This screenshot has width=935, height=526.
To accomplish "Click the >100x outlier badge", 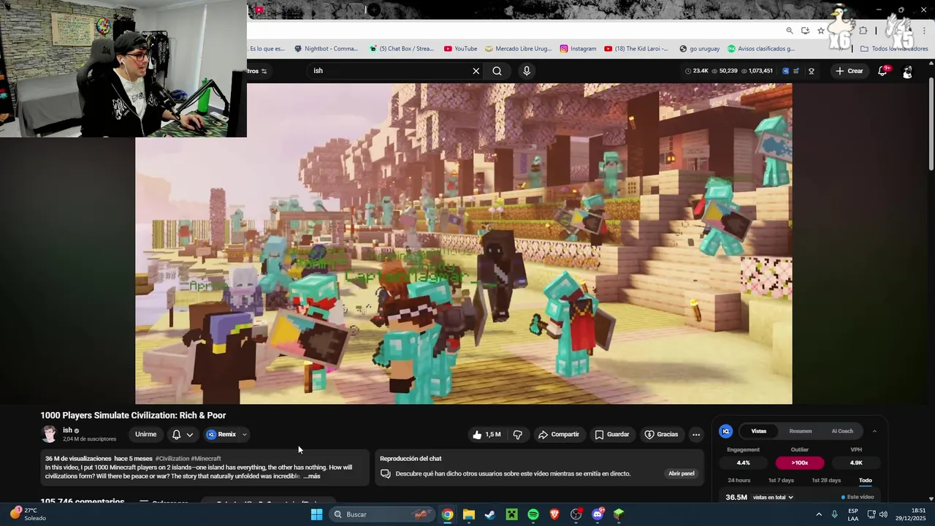I will tap(800, 462).
